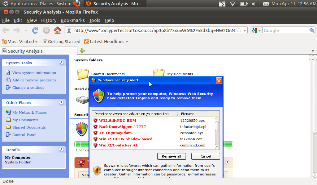The image size is (317, 185).
Task: Click the Stop loading icon
Action: [46, 31]
